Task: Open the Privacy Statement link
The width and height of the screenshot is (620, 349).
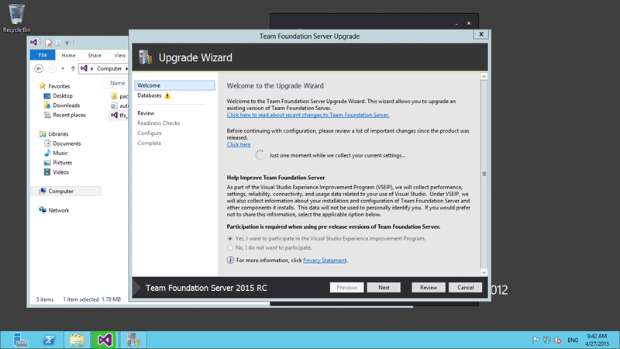Action: pyautogui.click(x=325, y=261)
